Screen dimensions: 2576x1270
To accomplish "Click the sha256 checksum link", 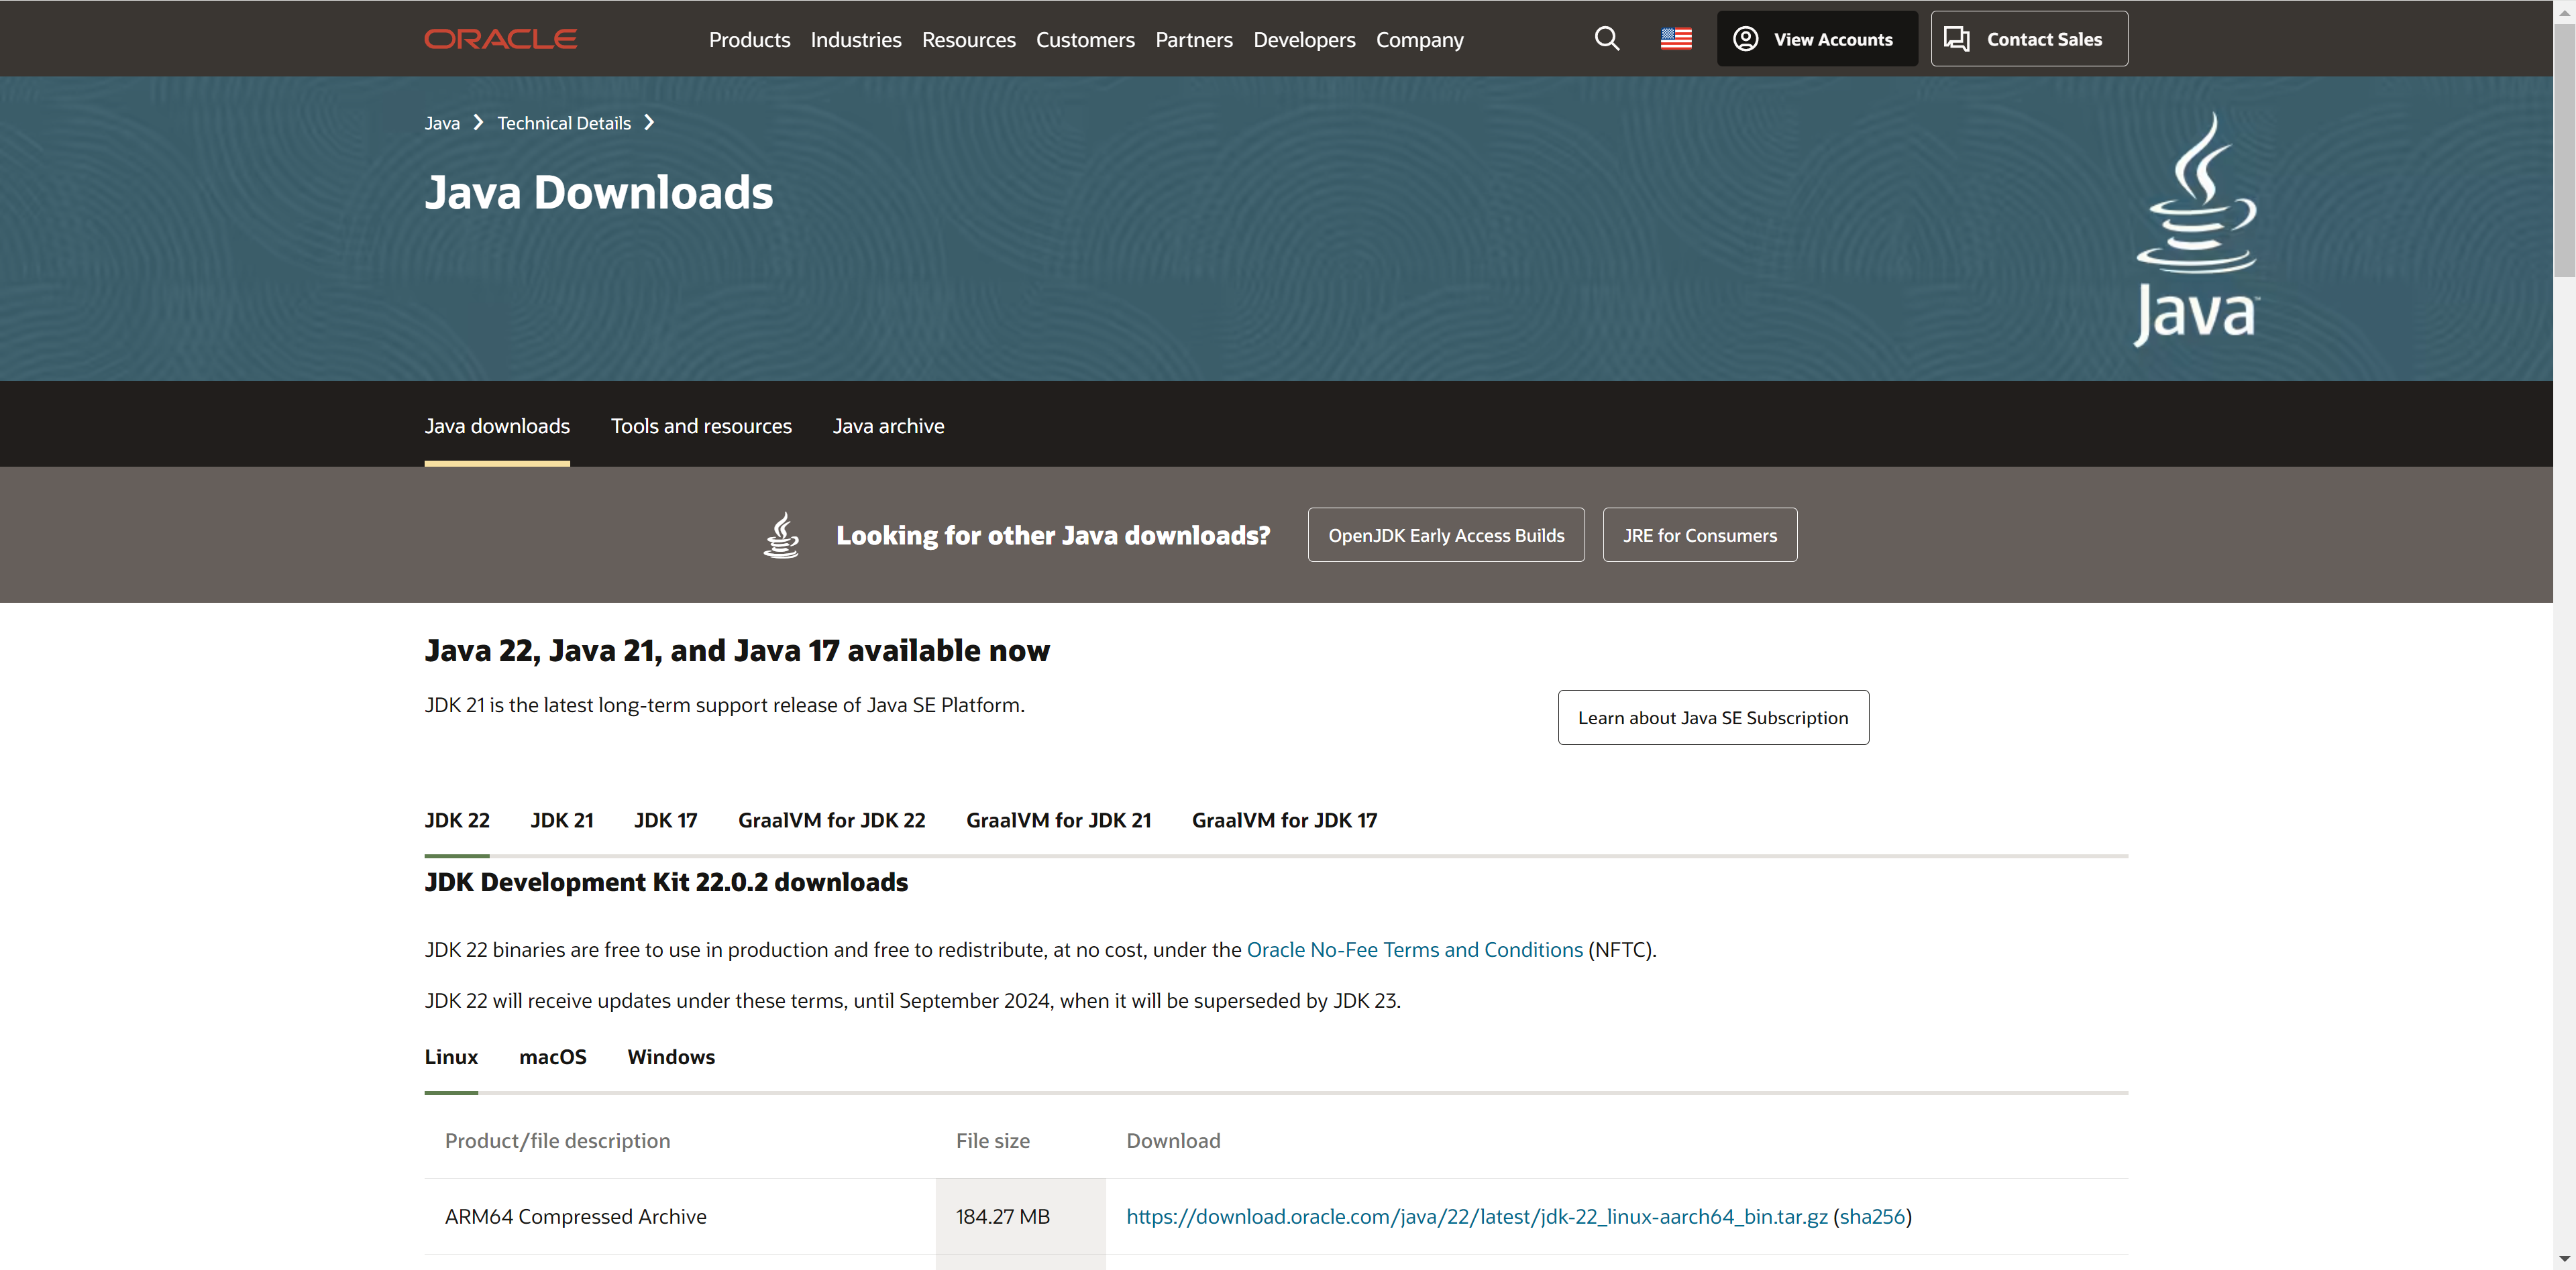I will pos(1871,1216).
